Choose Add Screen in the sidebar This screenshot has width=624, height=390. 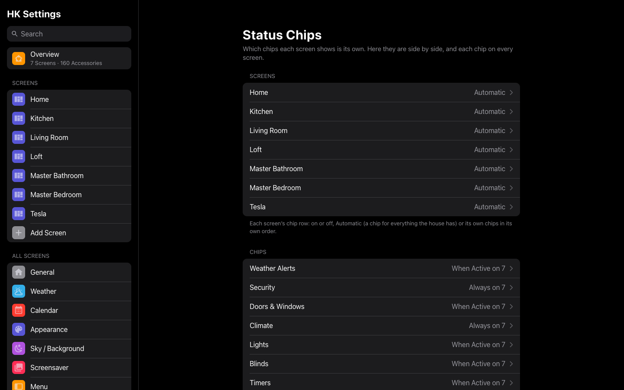point(69,233)
